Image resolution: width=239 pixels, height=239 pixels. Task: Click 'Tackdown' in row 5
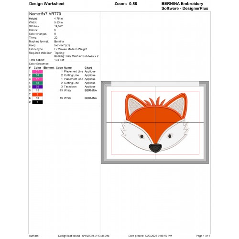[70, 87]
